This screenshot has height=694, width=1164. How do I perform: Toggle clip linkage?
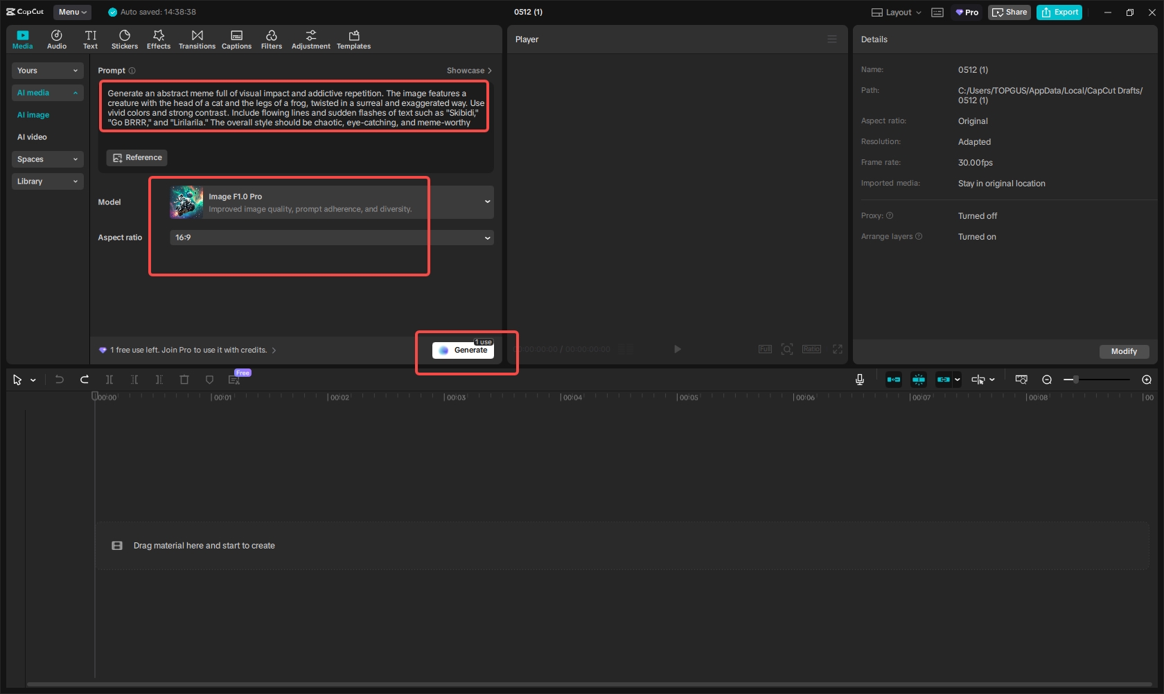point(943,380)
